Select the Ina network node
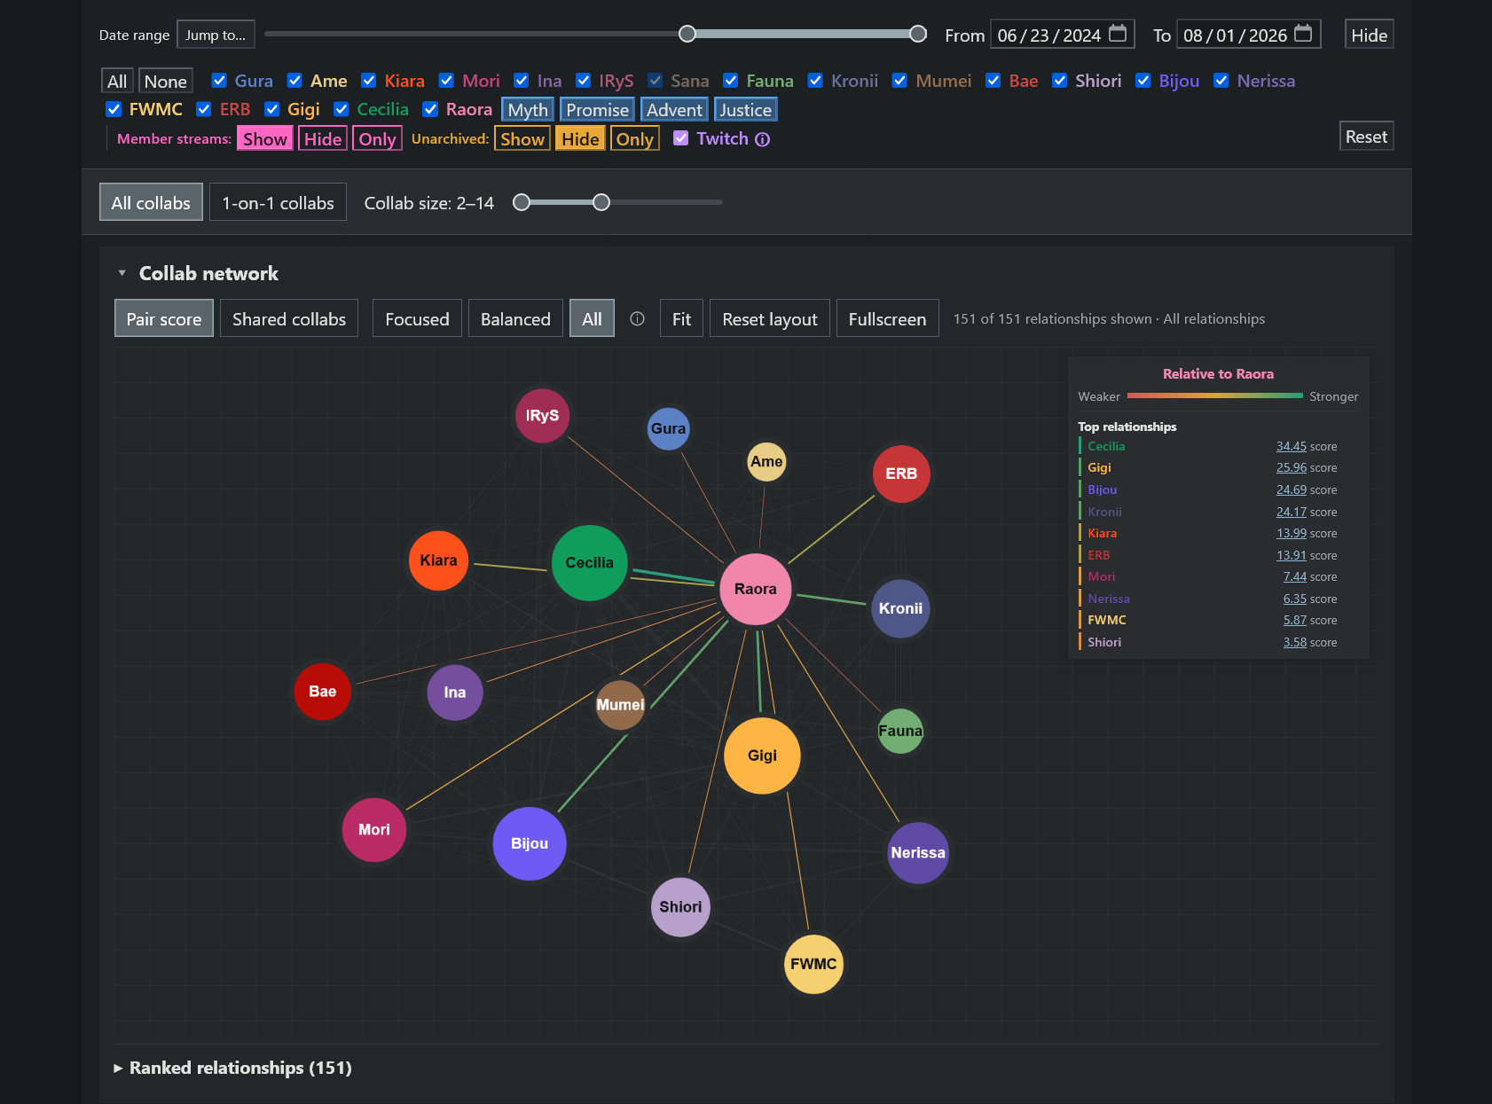Screen dimensions: 1492x1104 454,693
